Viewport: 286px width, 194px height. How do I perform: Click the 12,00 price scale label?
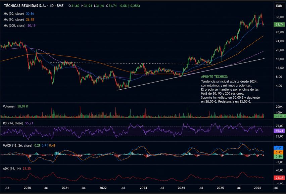coord(280,68)
